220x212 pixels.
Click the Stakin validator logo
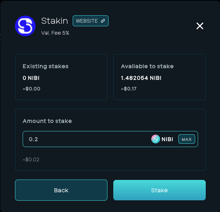(x=25, y=26)
